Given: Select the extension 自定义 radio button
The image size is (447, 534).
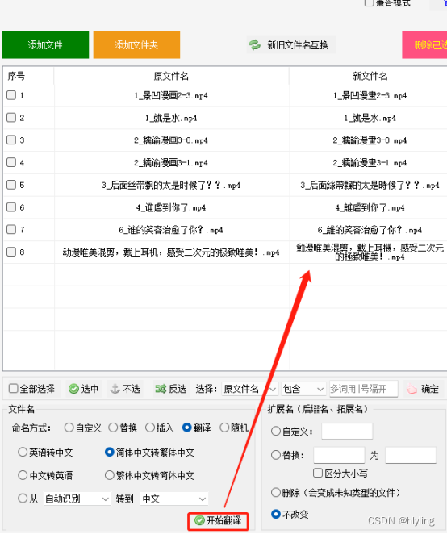Looking at the screenshot, I should tap(276, 432).
